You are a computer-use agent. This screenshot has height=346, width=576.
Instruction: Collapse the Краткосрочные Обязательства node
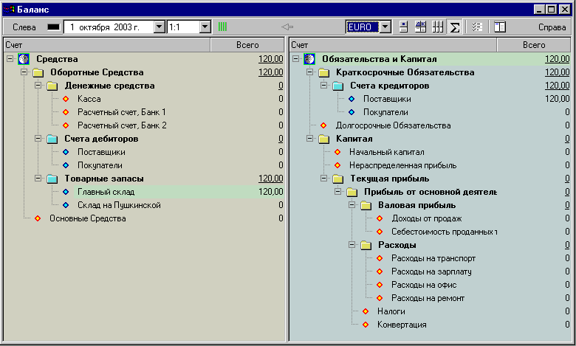pos(309,72)
